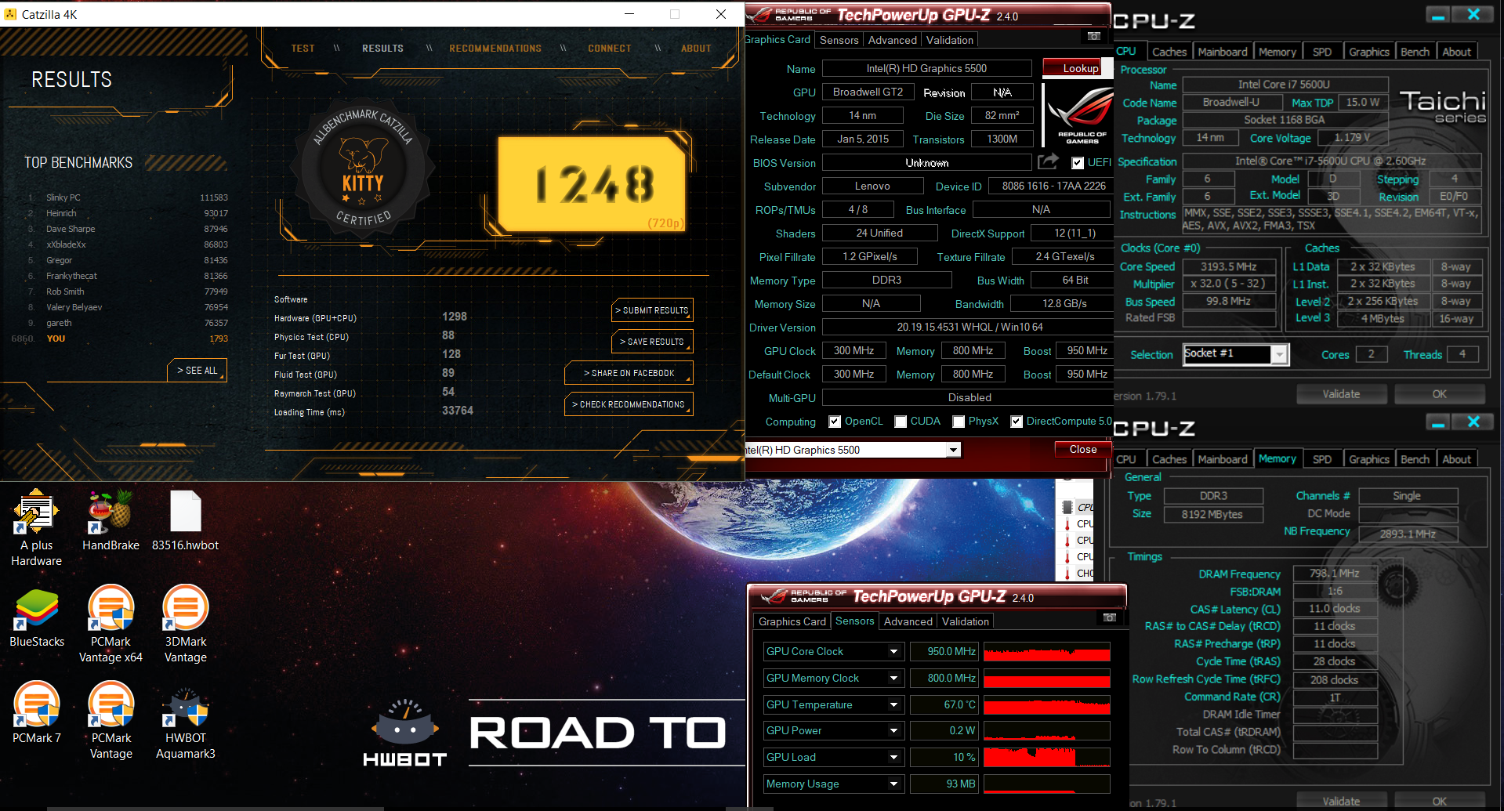Minimize the upper CPU-Z window
1504x811 pixels.
click(x=1437, y=15)
